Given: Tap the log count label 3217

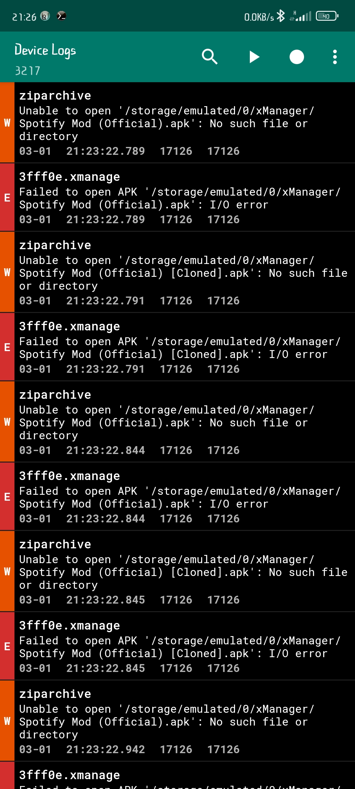Looking at the screenshot, I should click(x=28, y=70).
